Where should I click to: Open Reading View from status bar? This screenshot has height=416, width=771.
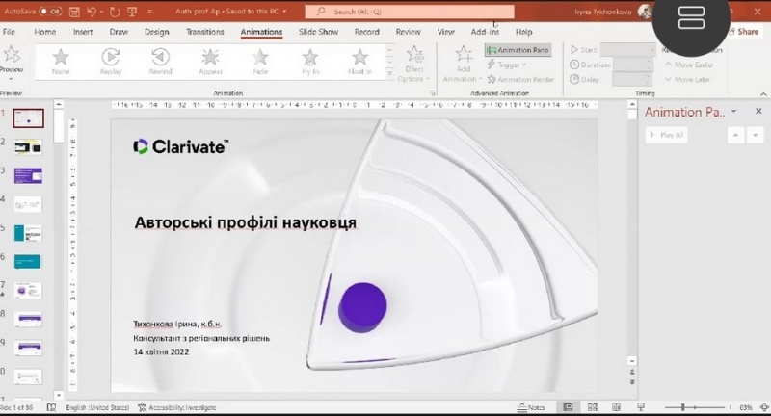tap(616, 407)
